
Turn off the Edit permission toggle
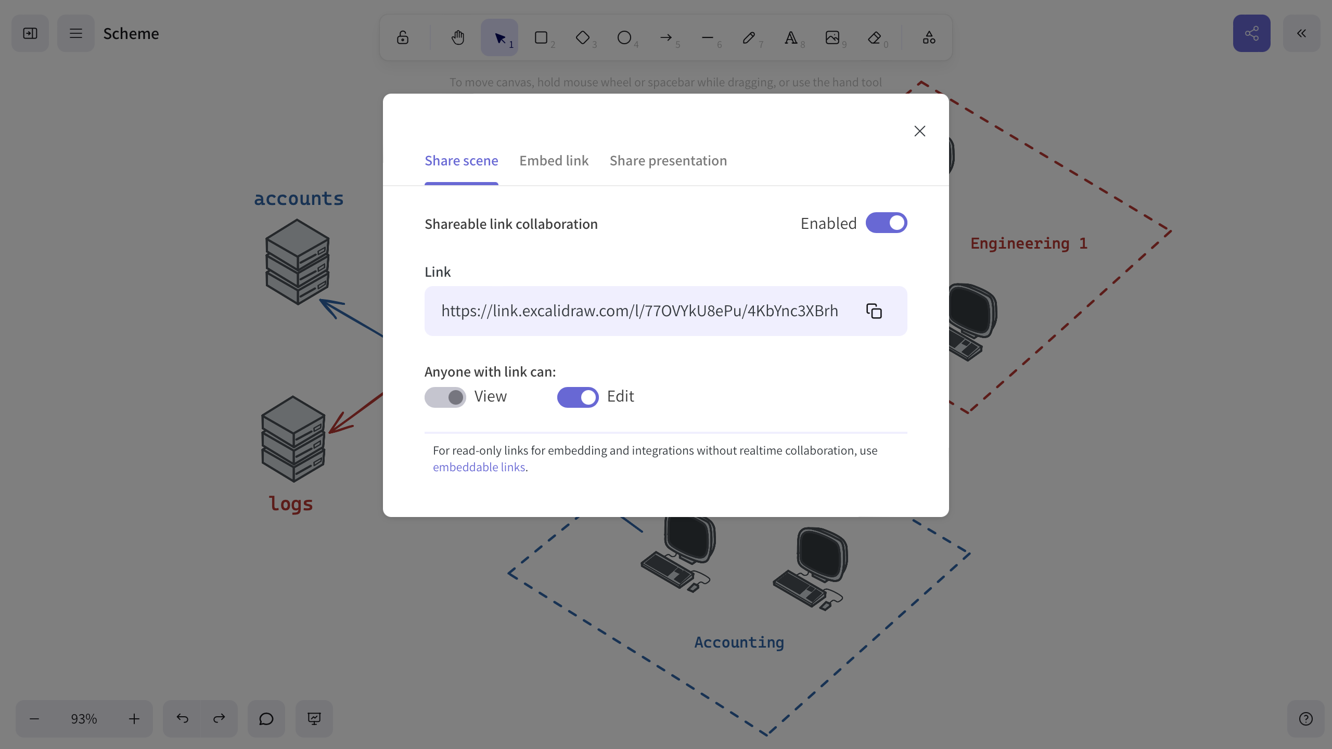click(578, 397)
